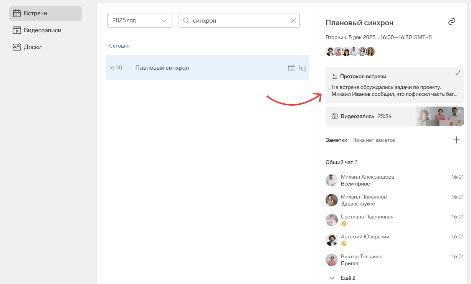This screenshot has height=284, width=471.
Task: Open Встречи section in sidebar
Action: point(46,13)
